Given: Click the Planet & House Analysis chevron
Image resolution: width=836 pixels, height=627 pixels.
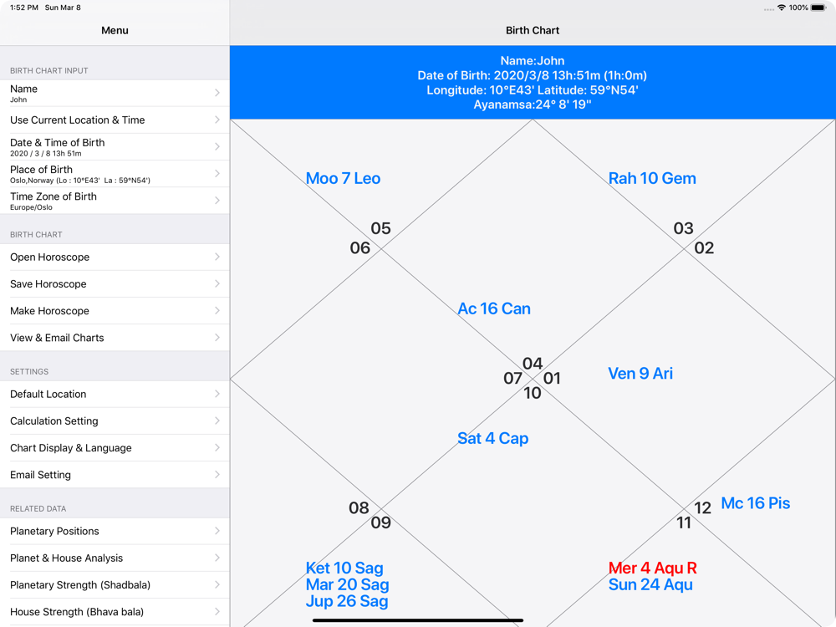Looking at the screenshot, I should point(217,558).
